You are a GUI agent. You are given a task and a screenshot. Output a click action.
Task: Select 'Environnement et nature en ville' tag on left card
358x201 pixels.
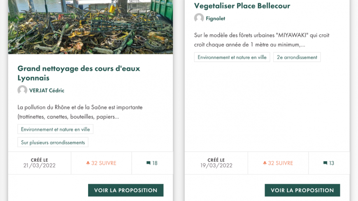pyautogui.click(x=55, y=129)
